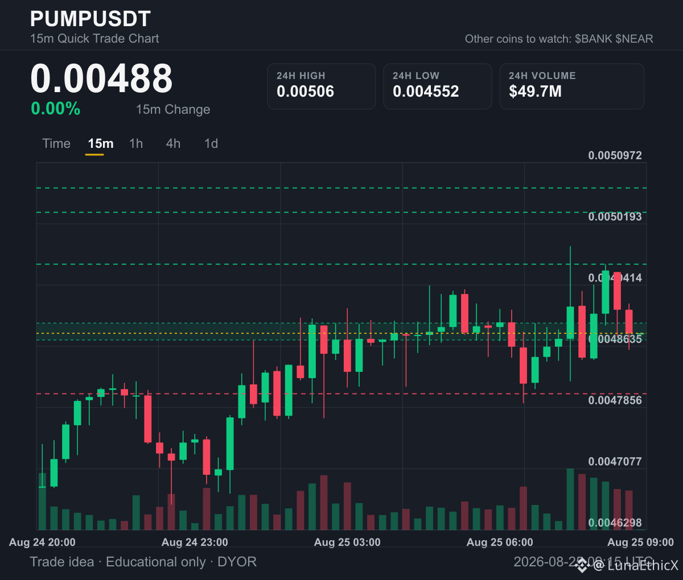Click price axis label 0.0047077
The height and width of the screenshot is (580, 683).
[615, 461]
